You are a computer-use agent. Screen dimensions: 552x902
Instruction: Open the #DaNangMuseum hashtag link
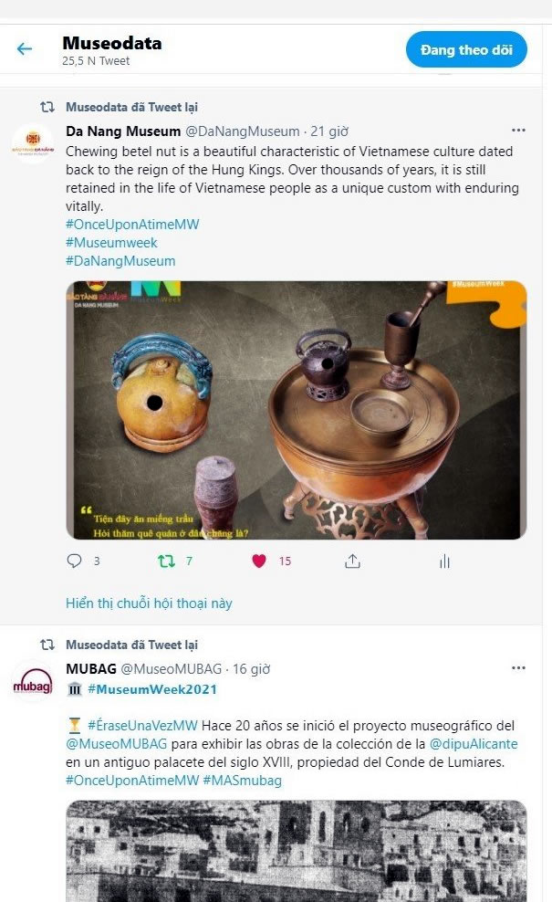(120, 261)
